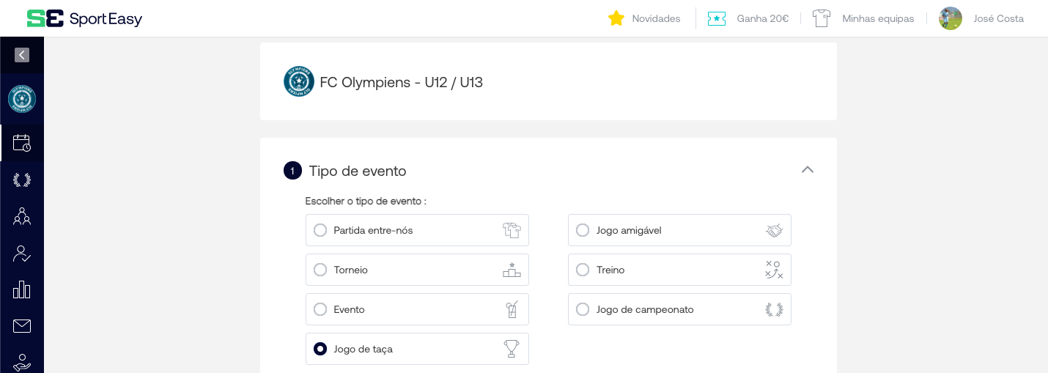Open the messages envelope icon

point(22,326)
